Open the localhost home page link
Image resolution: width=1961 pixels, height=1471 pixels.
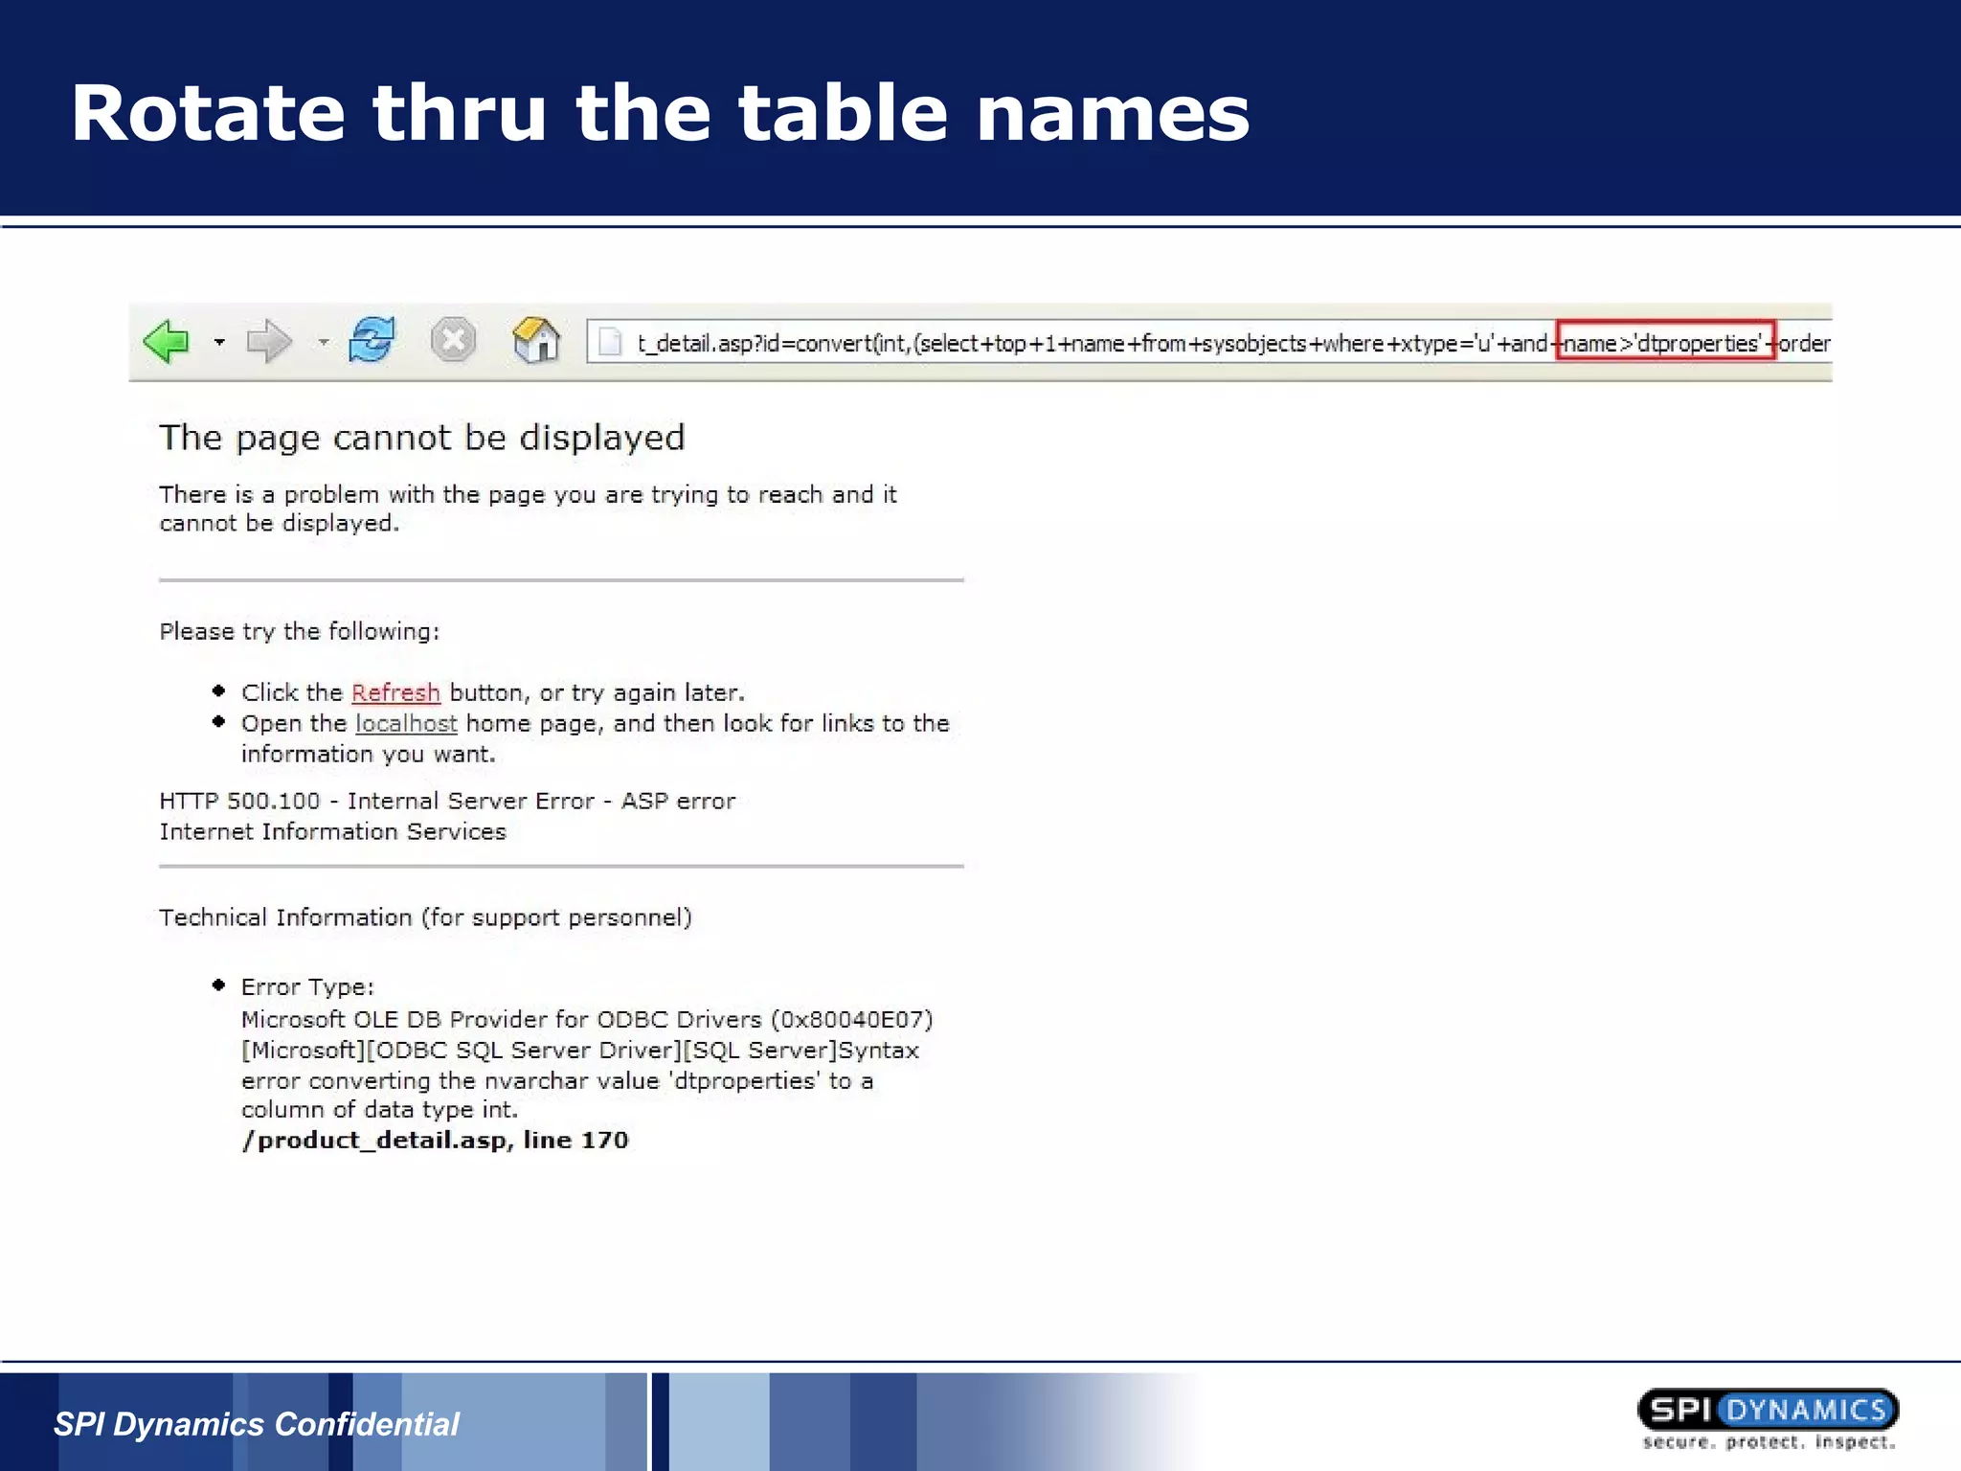(406, 723)
